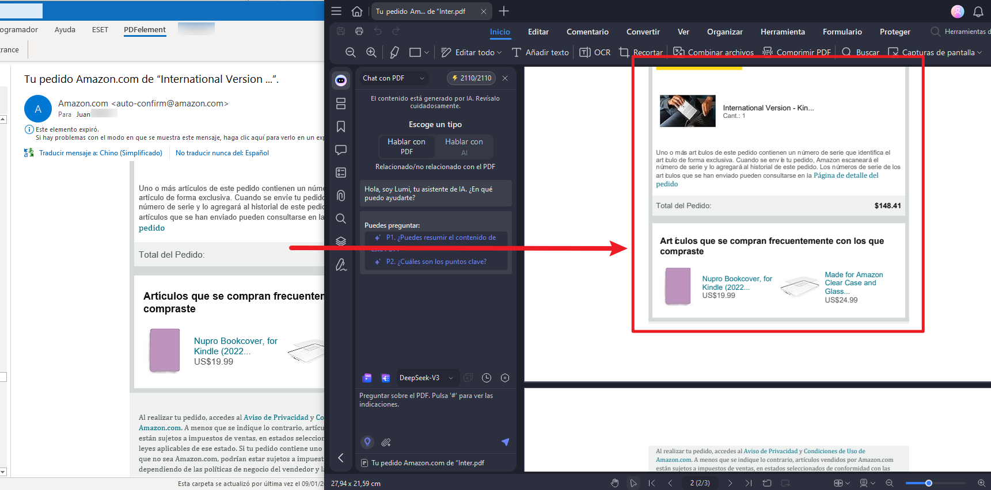This screenshot has width=991, height=490.
Task: Select the Recortar crop tool
Action: point(641,52)
